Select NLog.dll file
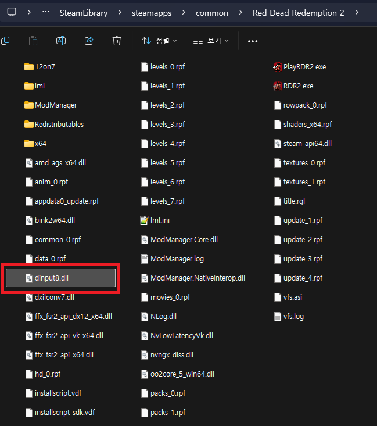The image size is (377, 426). pyautogui.click(x=159, y=317)
